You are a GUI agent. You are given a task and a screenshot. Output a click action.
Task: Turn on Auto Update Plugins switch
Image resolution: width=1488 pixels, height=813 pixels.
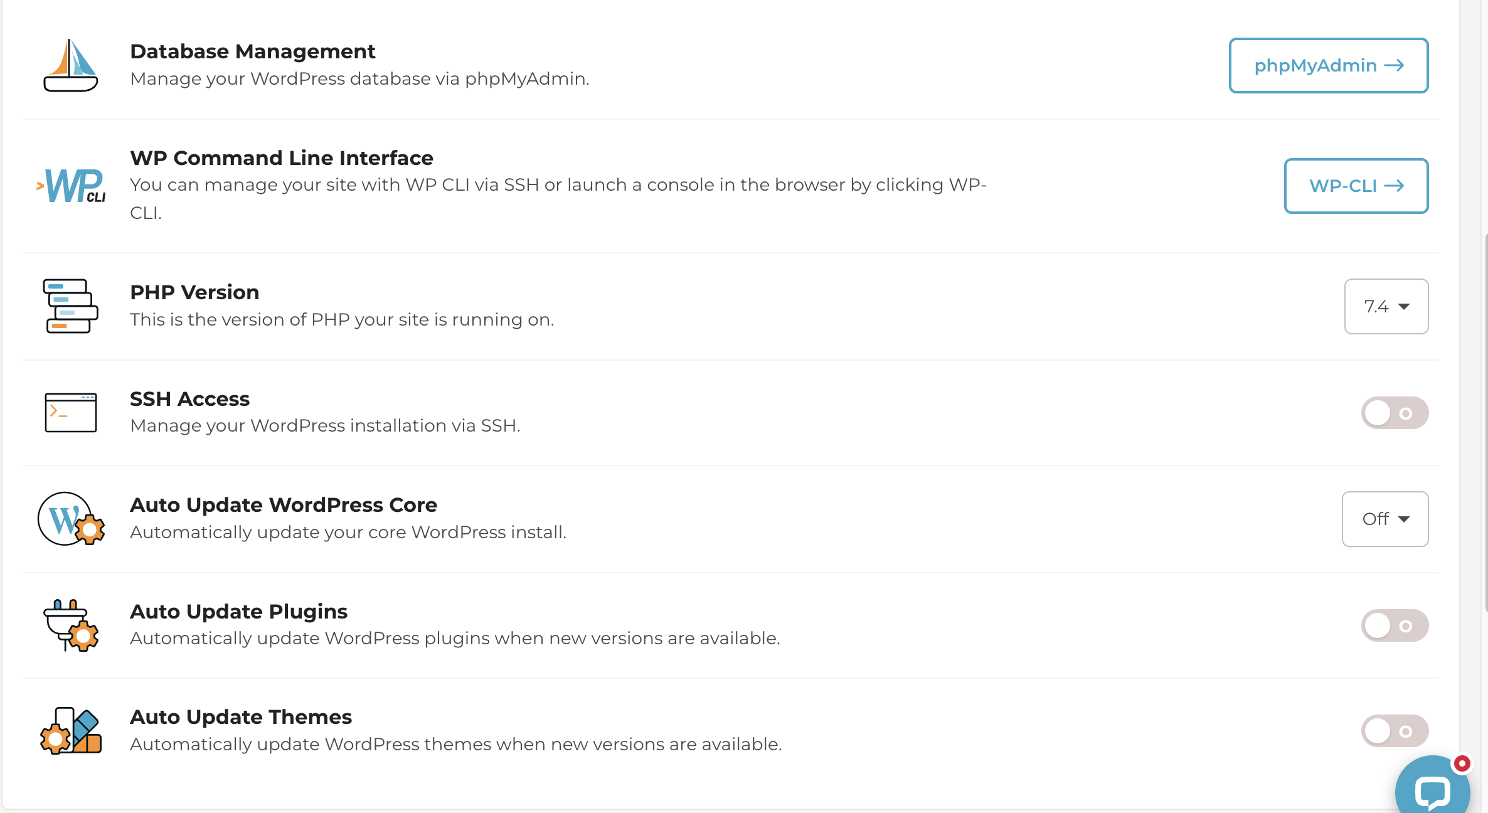1395,625
